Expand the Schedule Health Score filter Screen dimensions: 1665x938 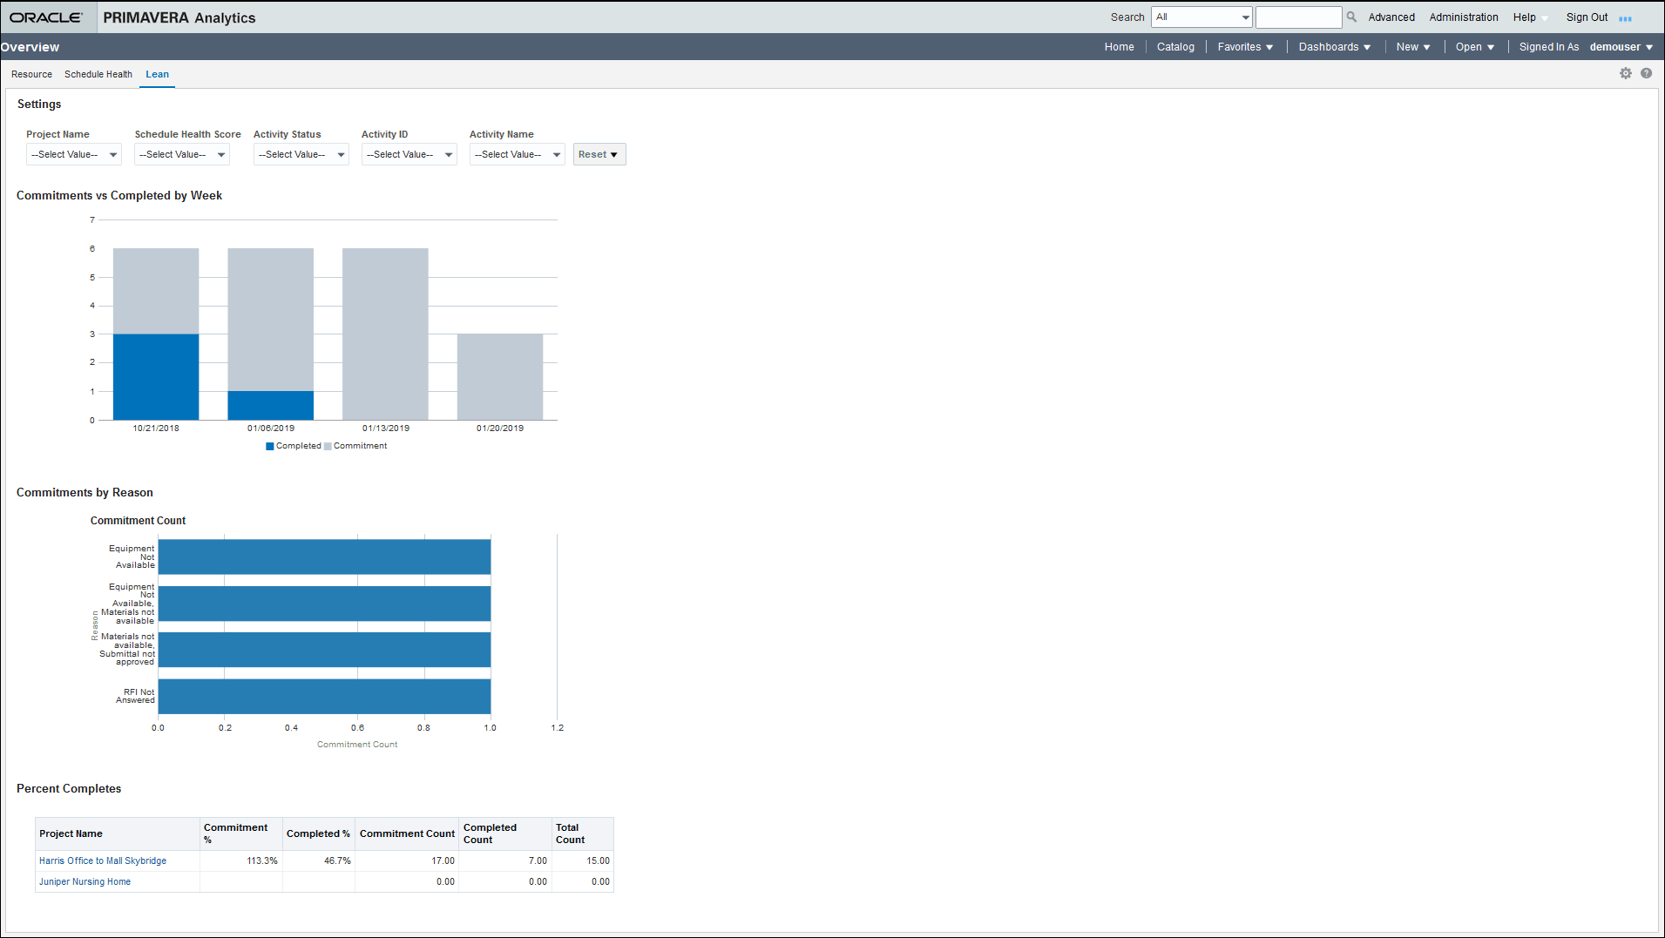220,154
